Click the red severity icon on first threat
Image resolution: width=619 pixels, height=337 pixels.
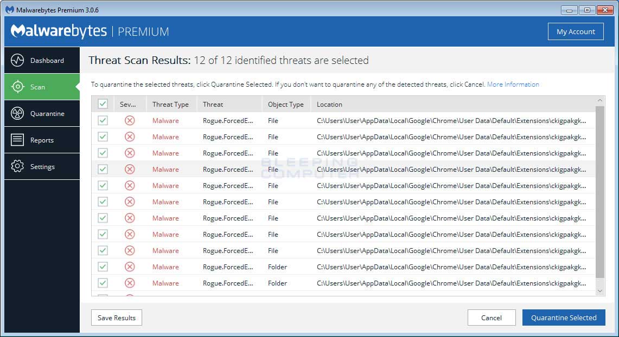[130, 120]
